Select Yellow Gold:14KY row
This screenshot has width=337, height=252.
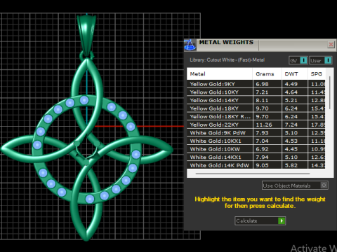[256, 100]
